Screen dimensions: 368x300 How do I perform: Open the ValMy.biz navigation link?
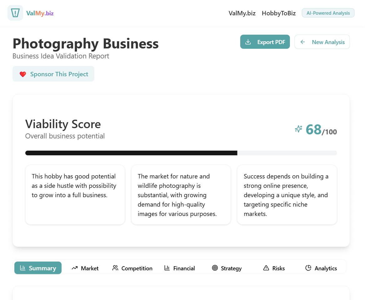242,13
